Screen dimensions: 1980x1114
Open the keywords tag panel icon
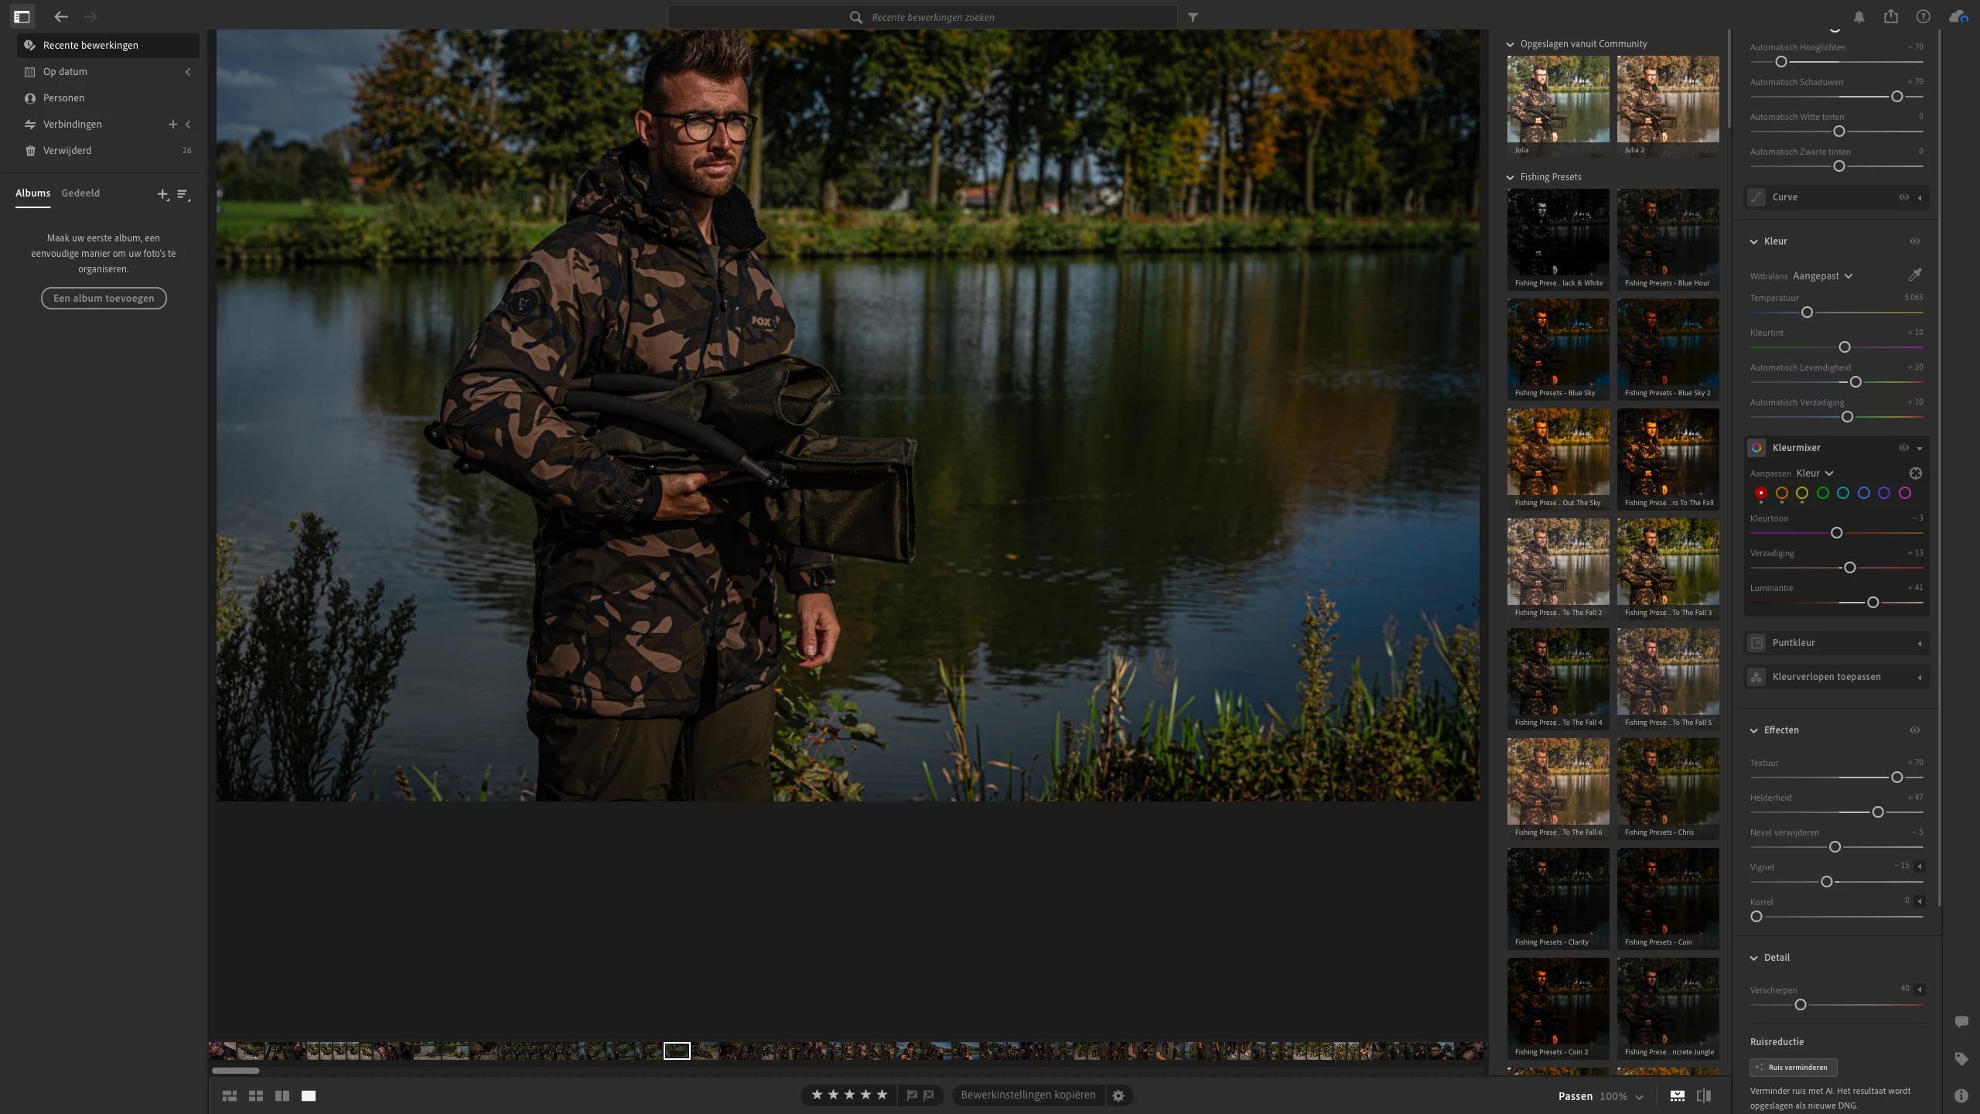[x=1961, y=1059]
